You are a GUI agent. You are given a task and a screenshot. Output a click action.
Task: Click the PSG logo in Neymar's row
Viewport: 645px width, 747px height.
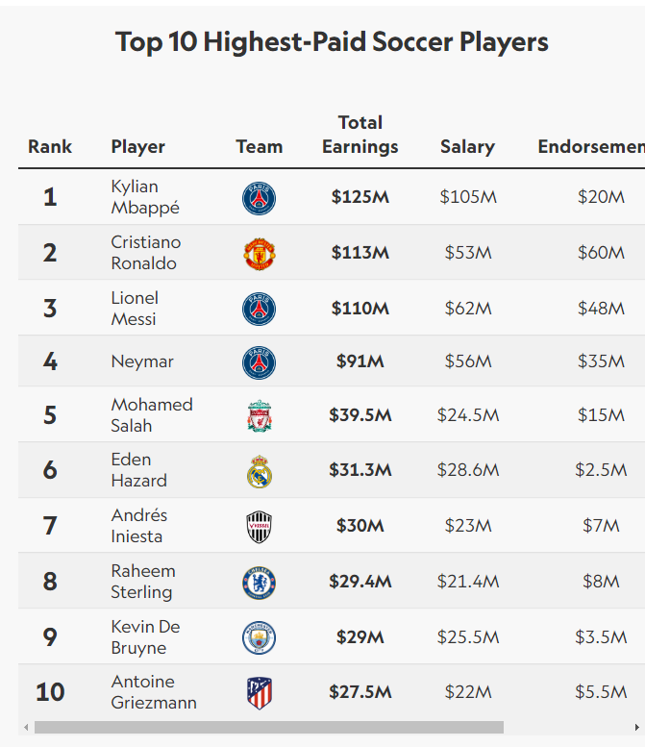259,362
